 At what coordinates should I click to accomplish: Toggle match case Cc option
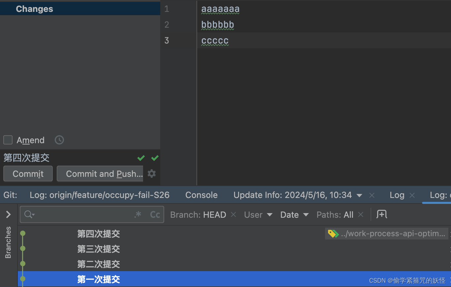coord(155,214)
